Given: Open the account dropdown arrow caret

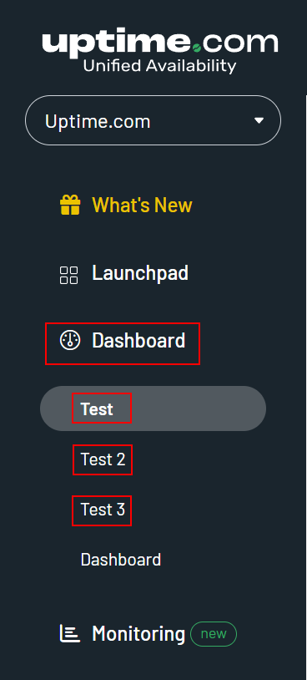Looking at the screenshot, I should pyautogui.click(x=259, y=120).
